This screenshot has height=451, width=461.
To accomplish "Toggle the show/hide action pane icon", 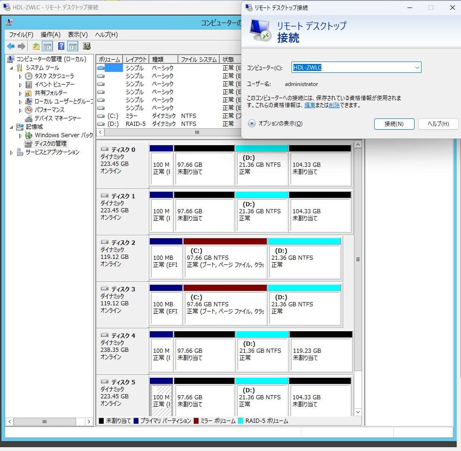I will [x=73, y=46].
